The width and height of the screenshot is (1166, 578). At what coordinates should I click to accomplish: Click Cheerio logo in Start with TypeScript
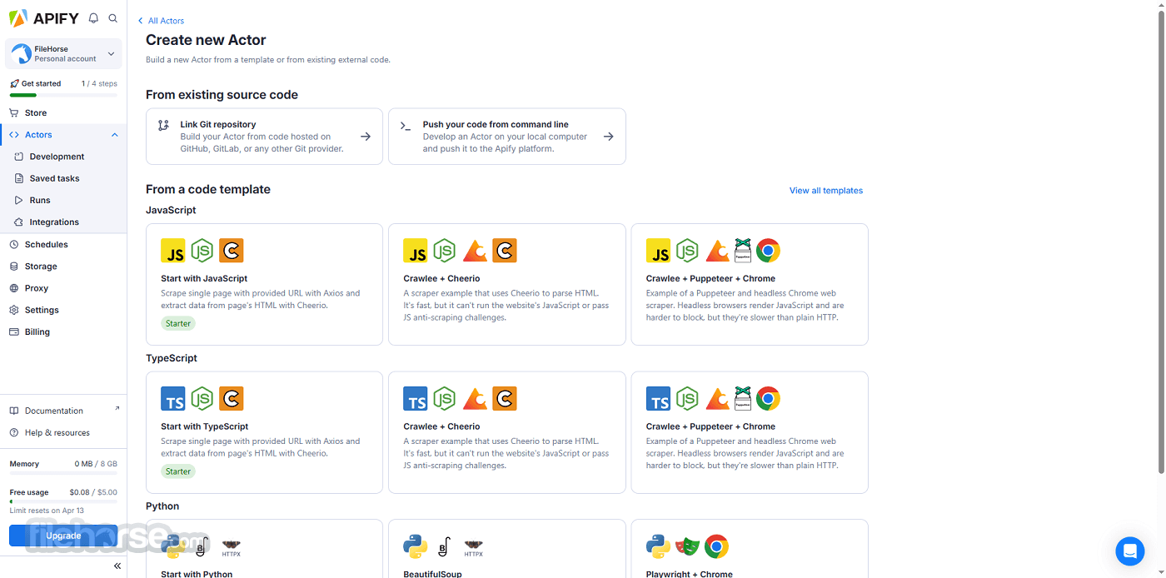[232, 399]
